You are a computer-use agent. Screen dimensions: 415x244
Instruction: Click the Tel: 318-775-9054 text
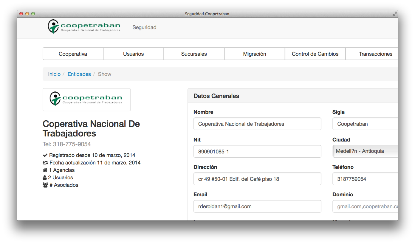click(67, 144)
